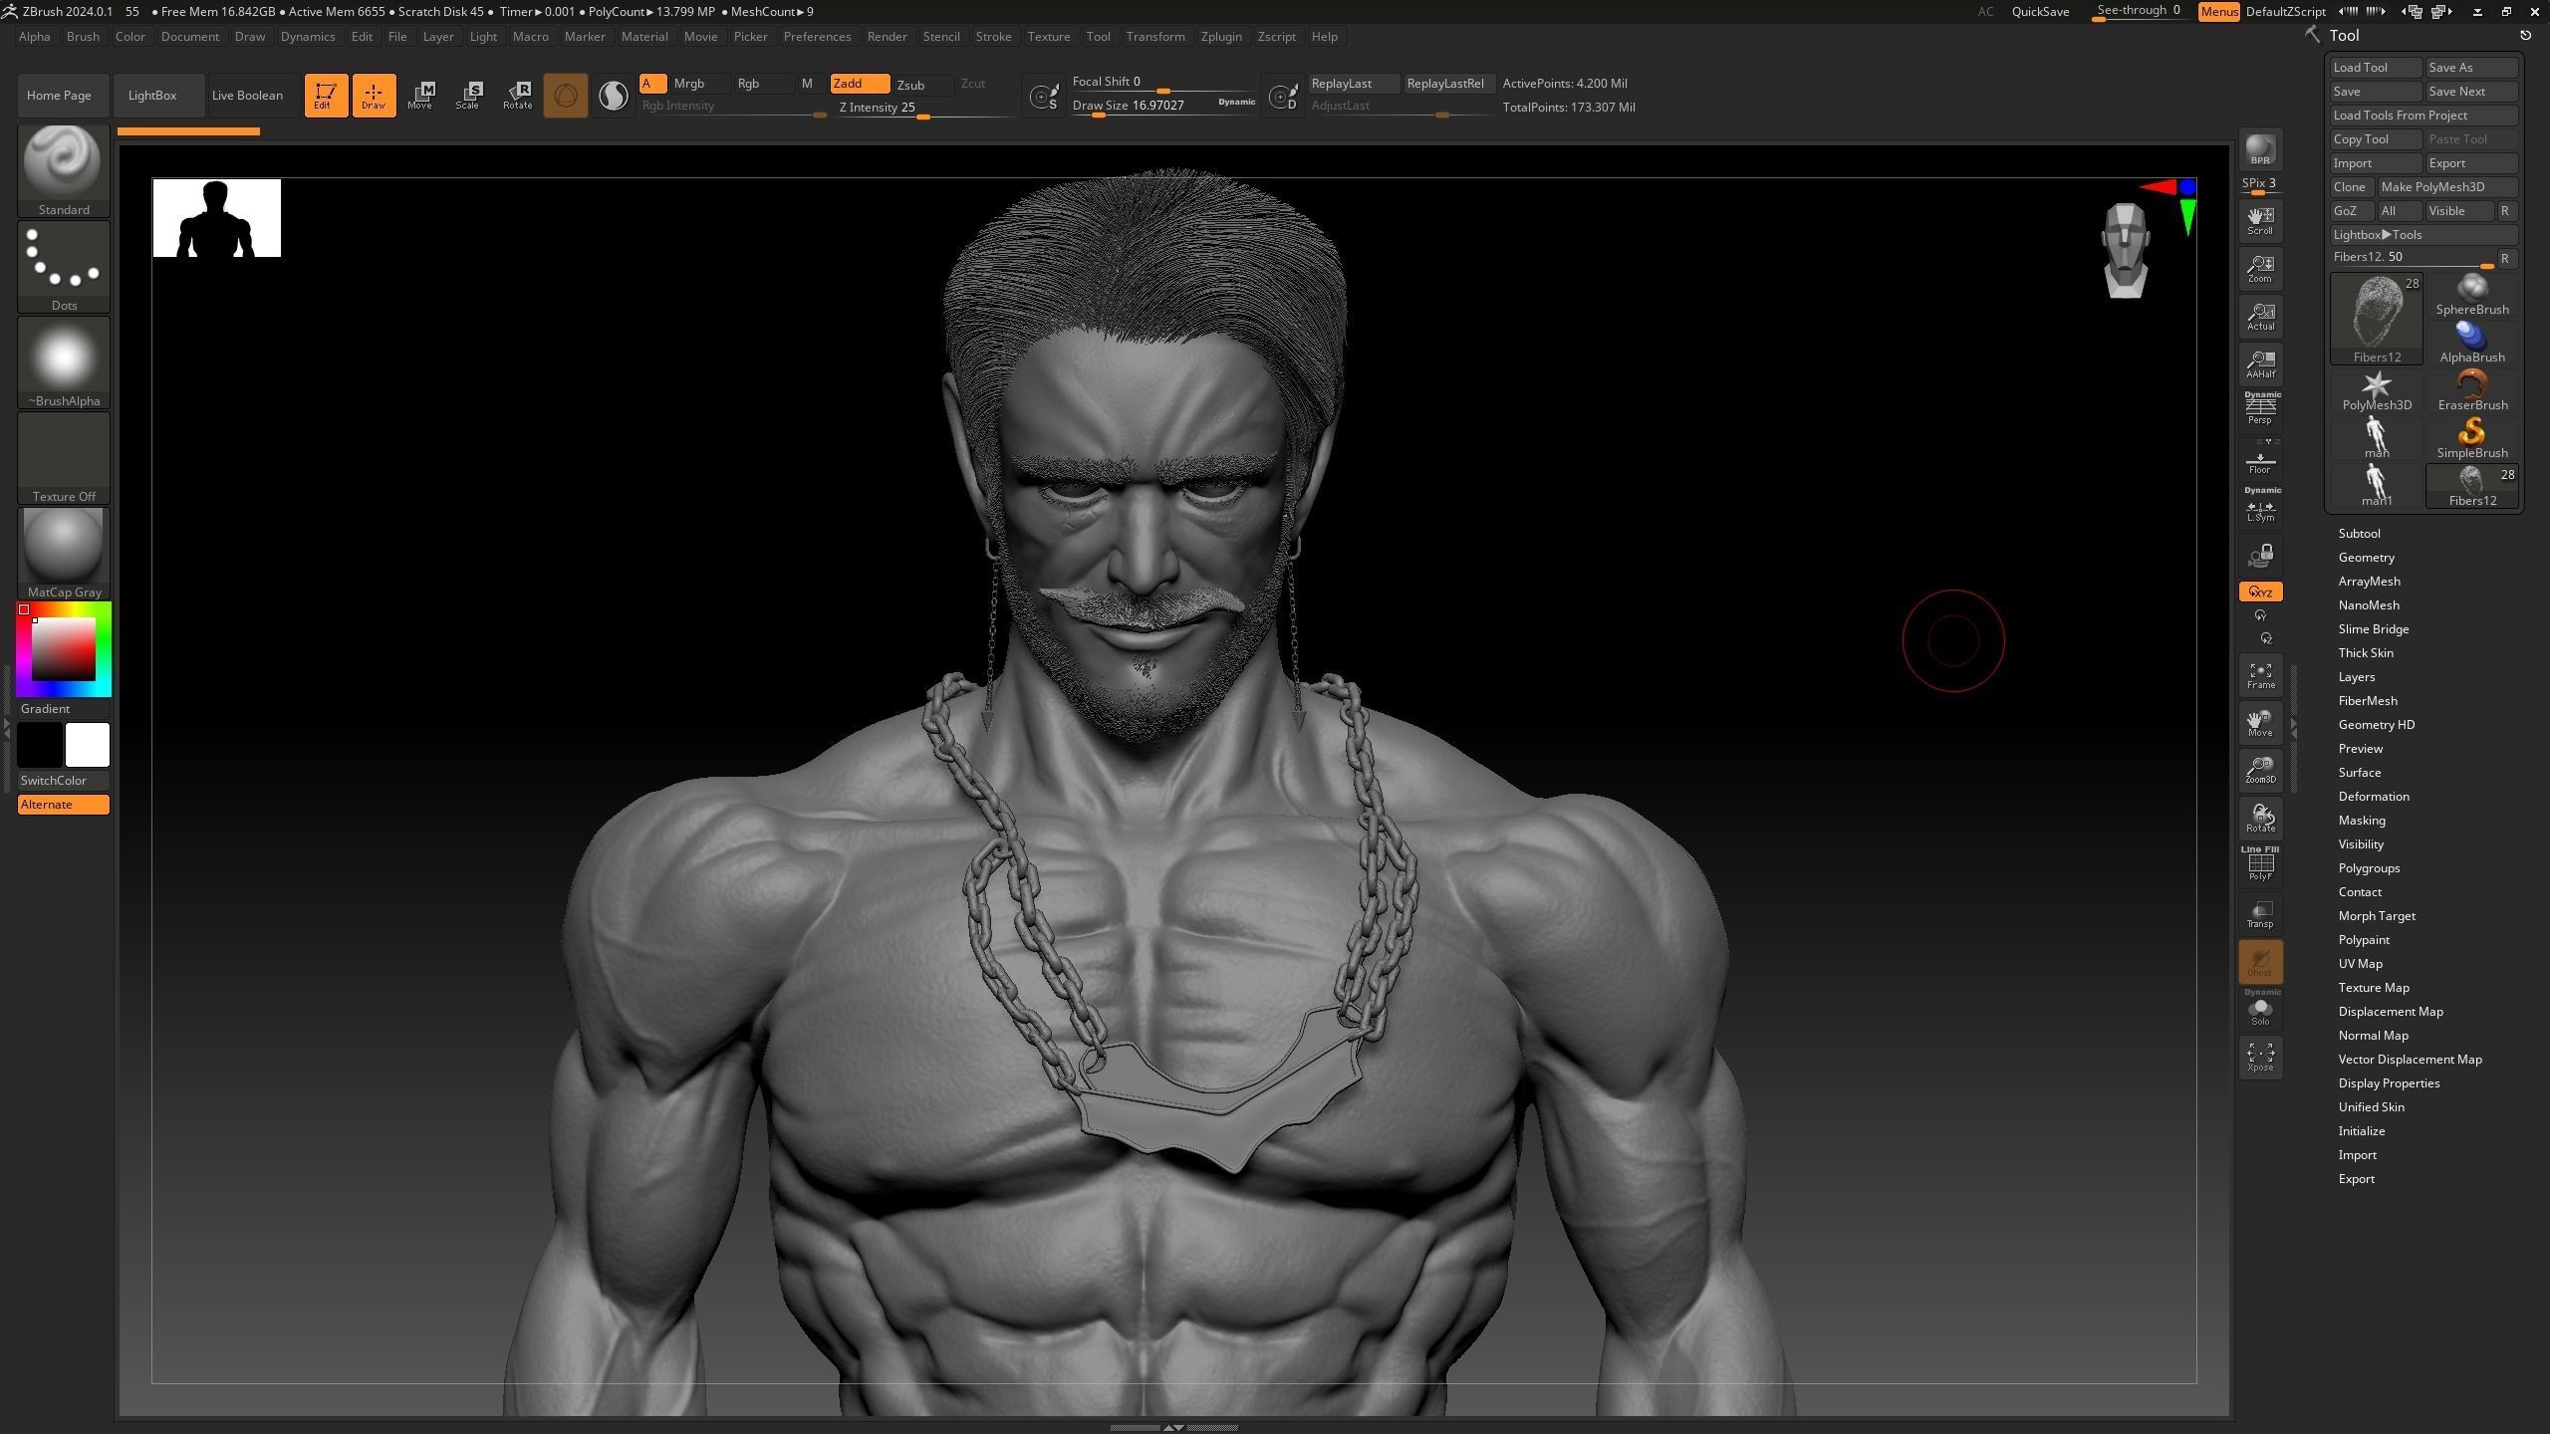Toggle L.Sym local symmetry

2260,508
